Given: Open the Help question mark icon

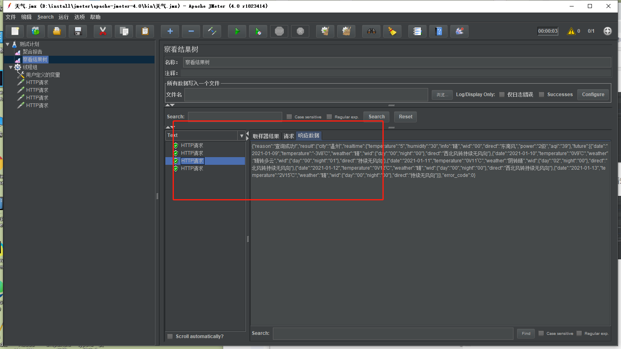Looking at the screenshot, I should (439, 31).
